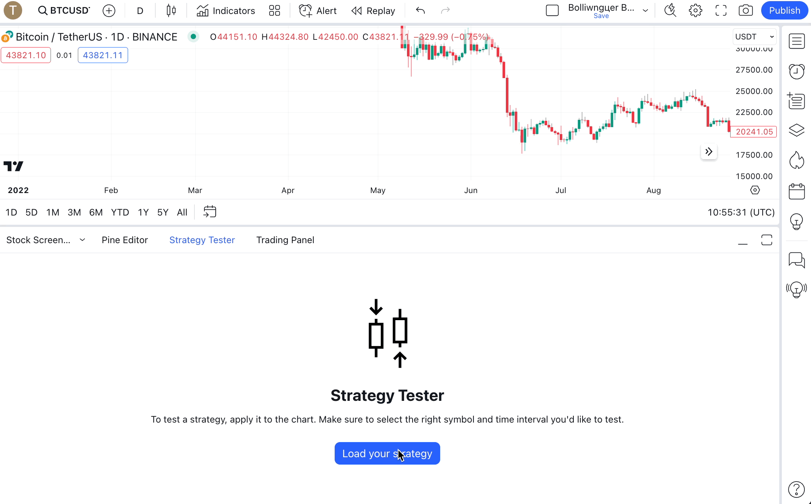Open the Watchlist panel
The height and width of the screenshot is (504, 811).
coord(797,41)
